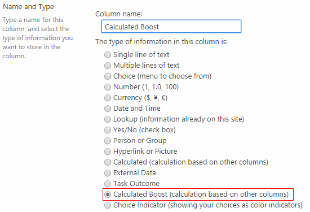Choose the Choice Indicator column type
This screenshot has width=310, height=212.
click(x=108, y=205)
